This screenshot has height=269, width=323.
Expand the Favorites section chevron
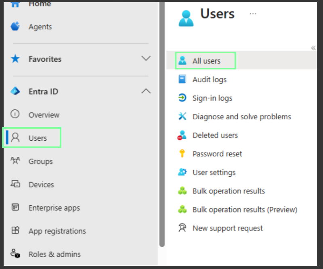point(146,58)
